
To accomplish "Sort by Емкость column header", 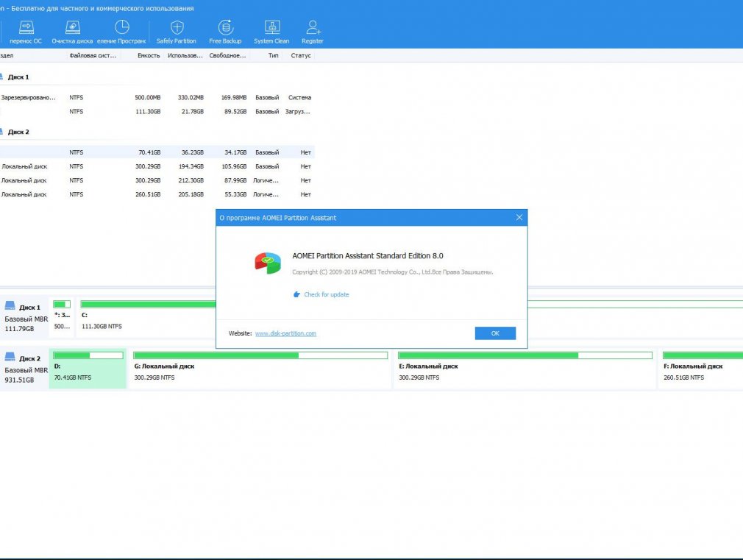I will point(149,55).
